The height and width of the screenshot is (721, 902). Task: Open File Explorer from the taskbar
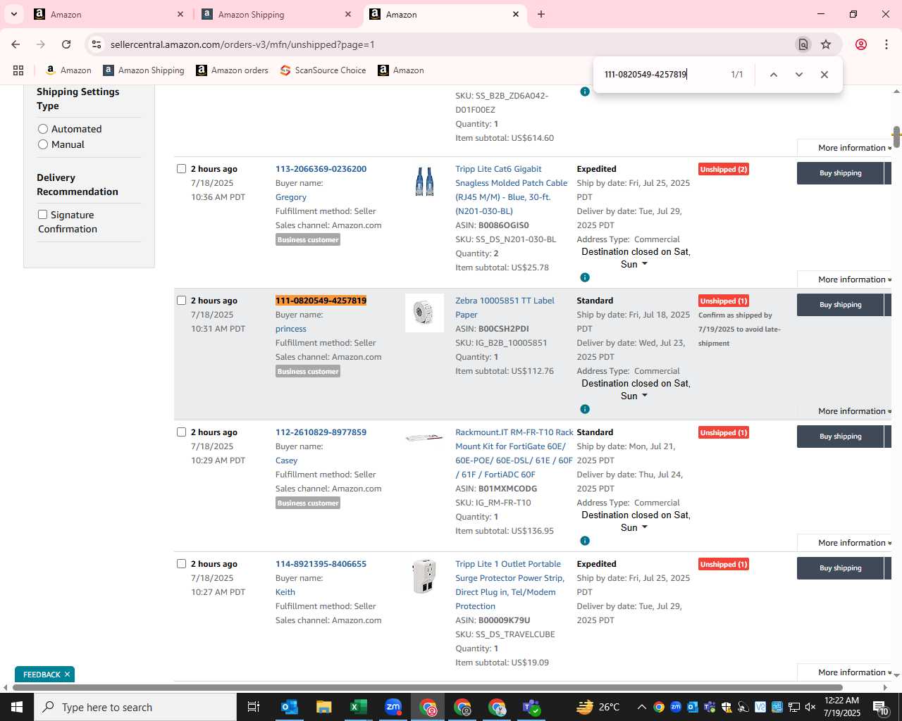[x=323, y=707]
